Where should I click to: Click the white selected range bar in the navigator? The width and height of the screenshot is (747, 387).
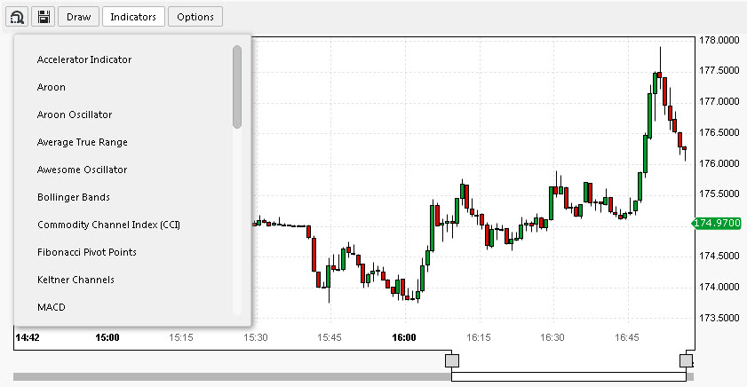click(x=568, y=377)
